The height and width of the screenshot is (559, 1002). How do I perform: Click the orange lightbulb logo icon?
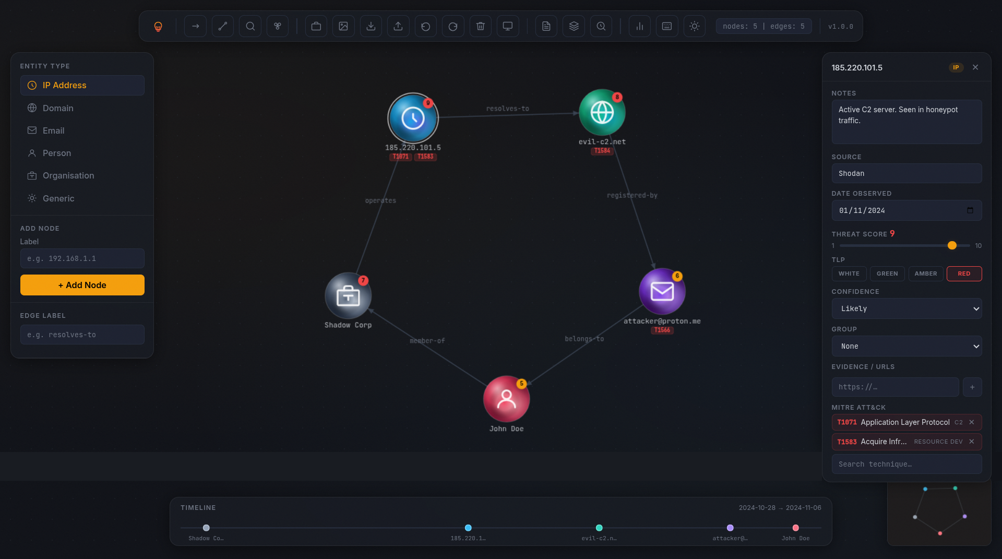[x=158, y=27]
